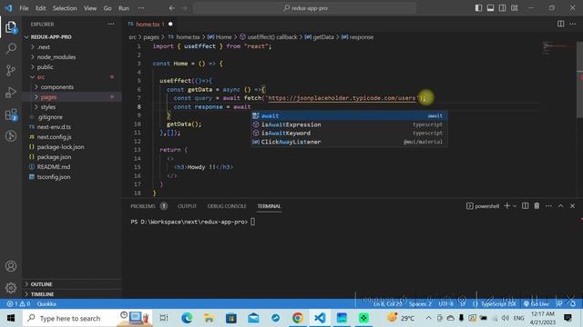This screenshot has height=327, width=583.
Task: Click errors and warnings status bar item
Action: 18,303
